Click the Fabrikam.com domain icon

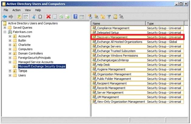coord(10,32)
